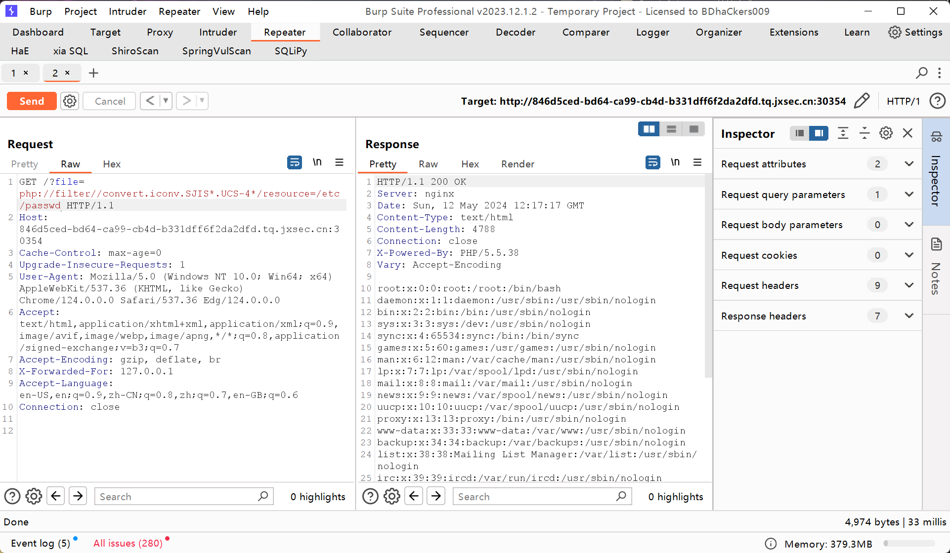Open the Intruder menu in menu bar
The image size is (950, 553).
(128, 11)
